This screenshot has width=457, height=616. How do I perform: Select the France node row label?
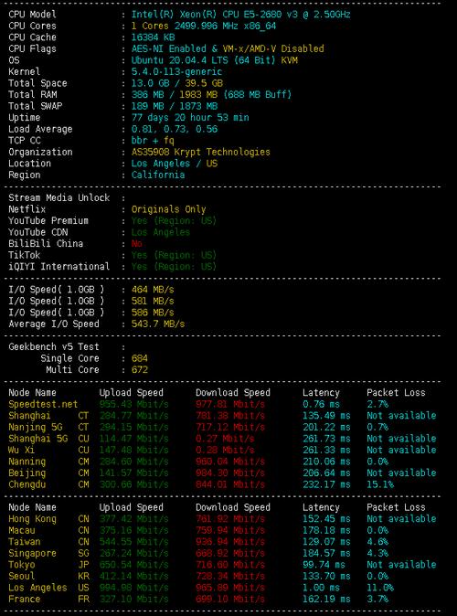tap(25, 600)
